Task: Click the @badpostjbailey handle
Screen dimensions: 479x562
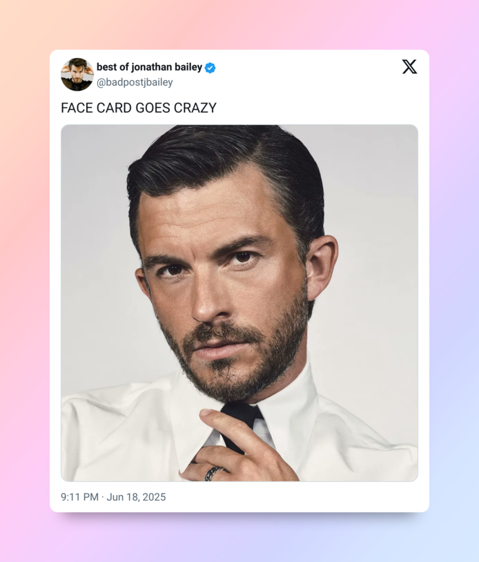Action: point(135,82)
